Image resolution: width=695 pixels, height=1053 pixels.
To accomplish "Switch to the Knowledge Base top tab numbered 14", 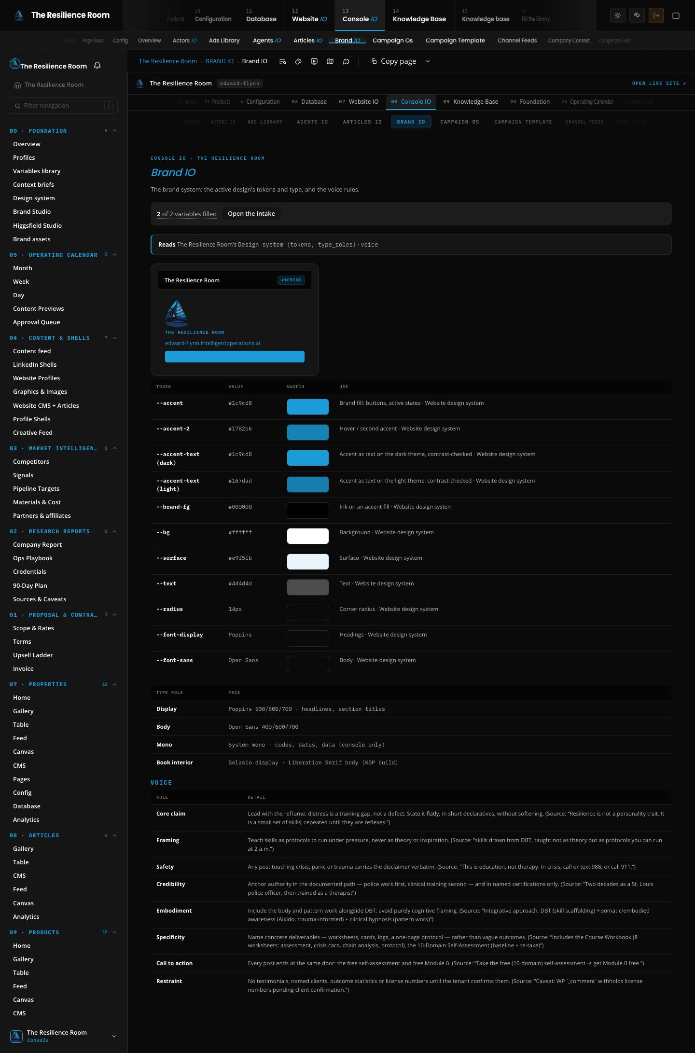I will point(419,15).
